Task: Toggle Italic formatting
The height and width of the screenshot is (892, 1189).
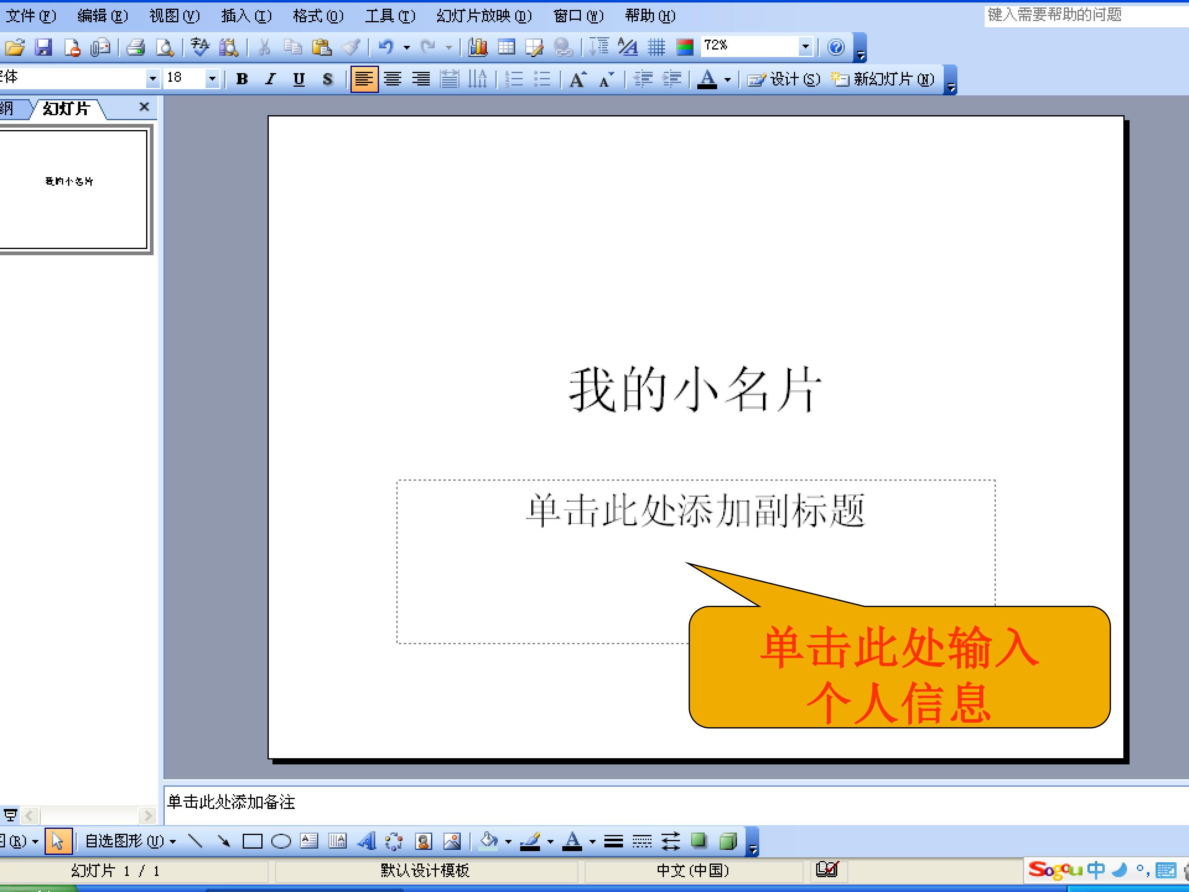Action: (x=270, y=80)
